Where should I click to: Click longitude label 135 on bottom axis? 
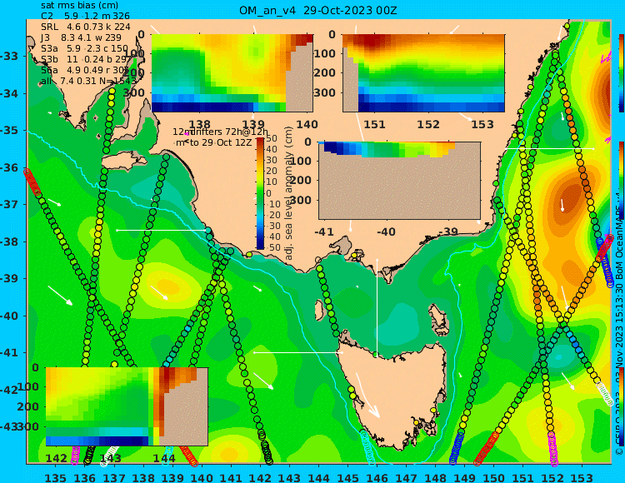(x=56, y=478)
